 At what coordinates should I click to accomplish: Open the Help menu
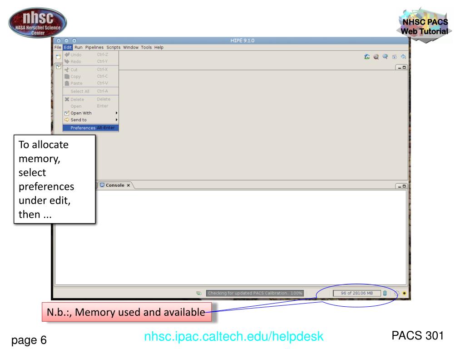pos(158,47)
